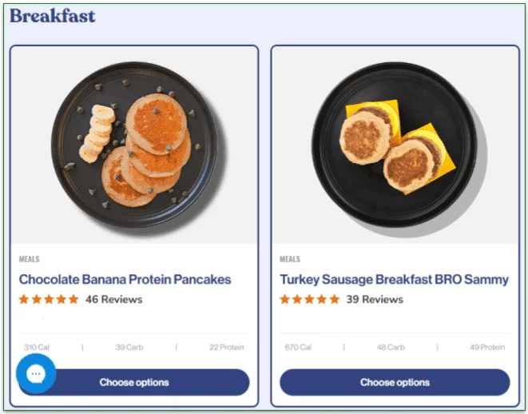Click the MEALS label on the pancakes card

tap(30, 260)
